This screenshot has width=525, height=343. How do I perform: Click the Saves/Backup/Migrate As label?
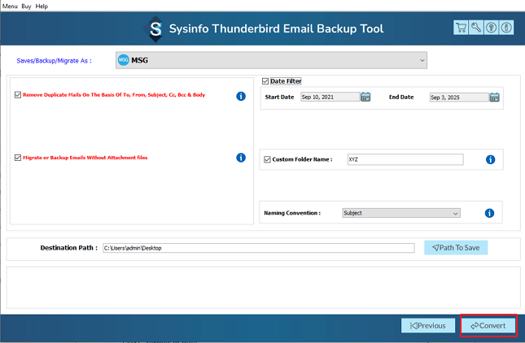tap(54, 61)
